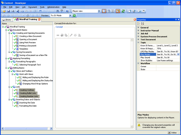Click the Online status bar indicator
Image resolution: width=181 pixels, height=135 pixels.
172,132
